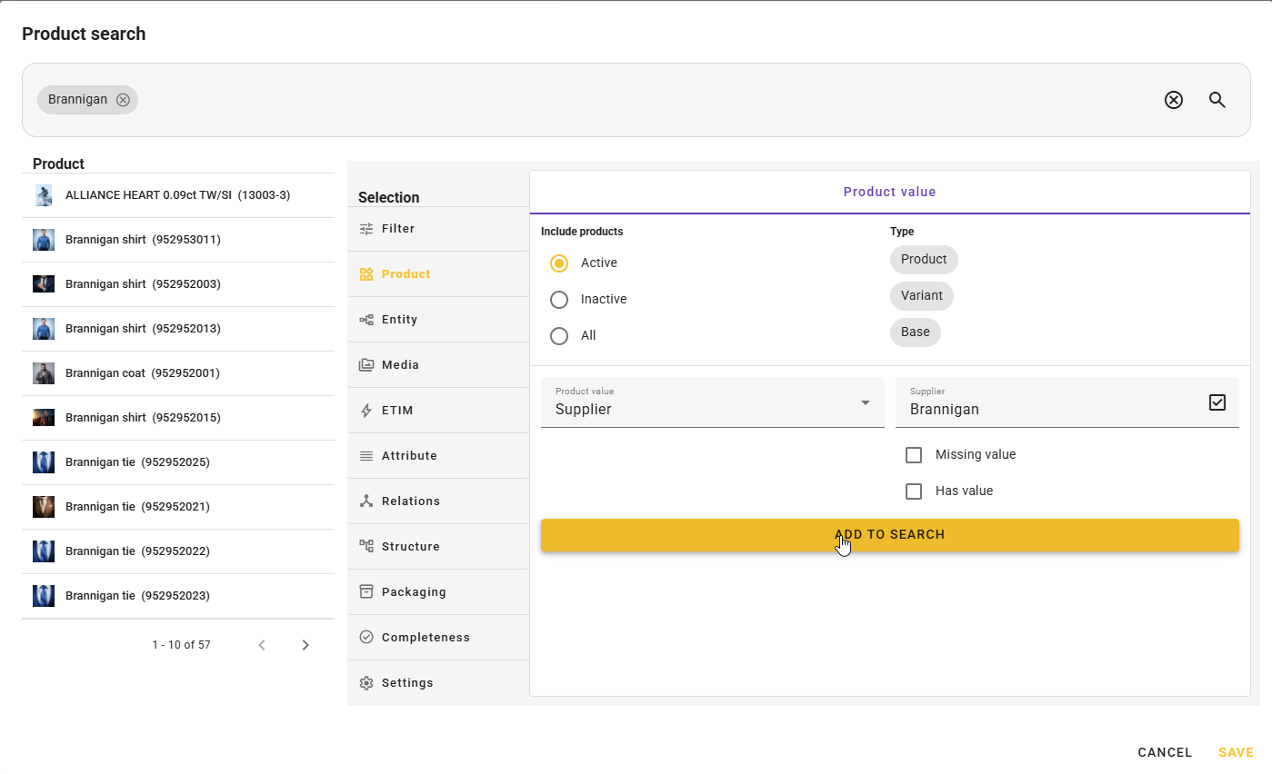Image resolution: width=1272 pixels, height=774 pixels.
Task: Go to previous page of product results
Action: click(262, 645)
